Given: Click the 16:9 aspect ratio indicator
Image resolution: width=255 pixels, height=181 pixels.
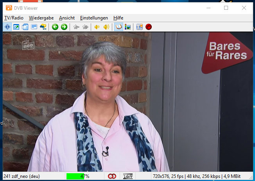Looking at the screenshot, I should pyautogui.click(x=127, y=176).
